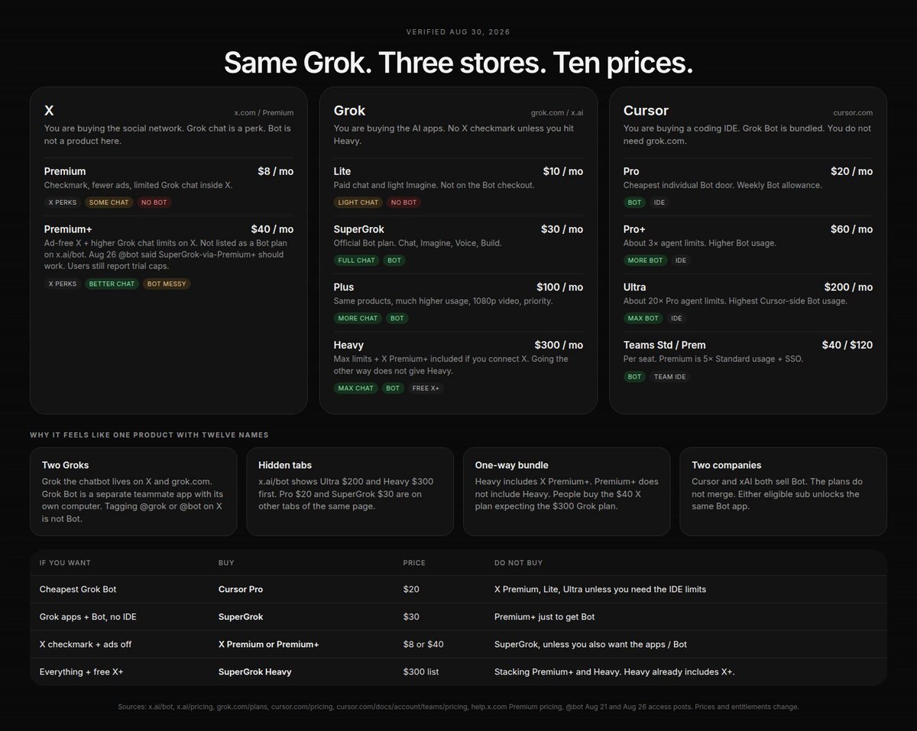Click the "LIGHT CHAT" tag under Lite

pos(358,203)
